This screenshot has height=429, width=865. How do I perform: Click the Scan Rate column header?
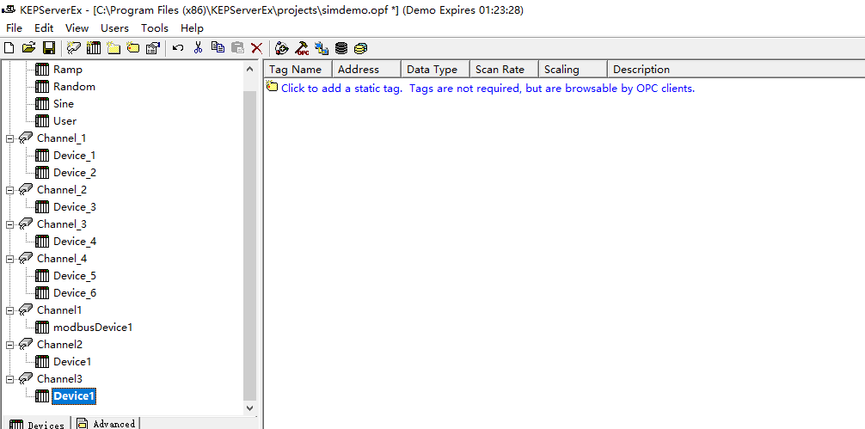504,69
